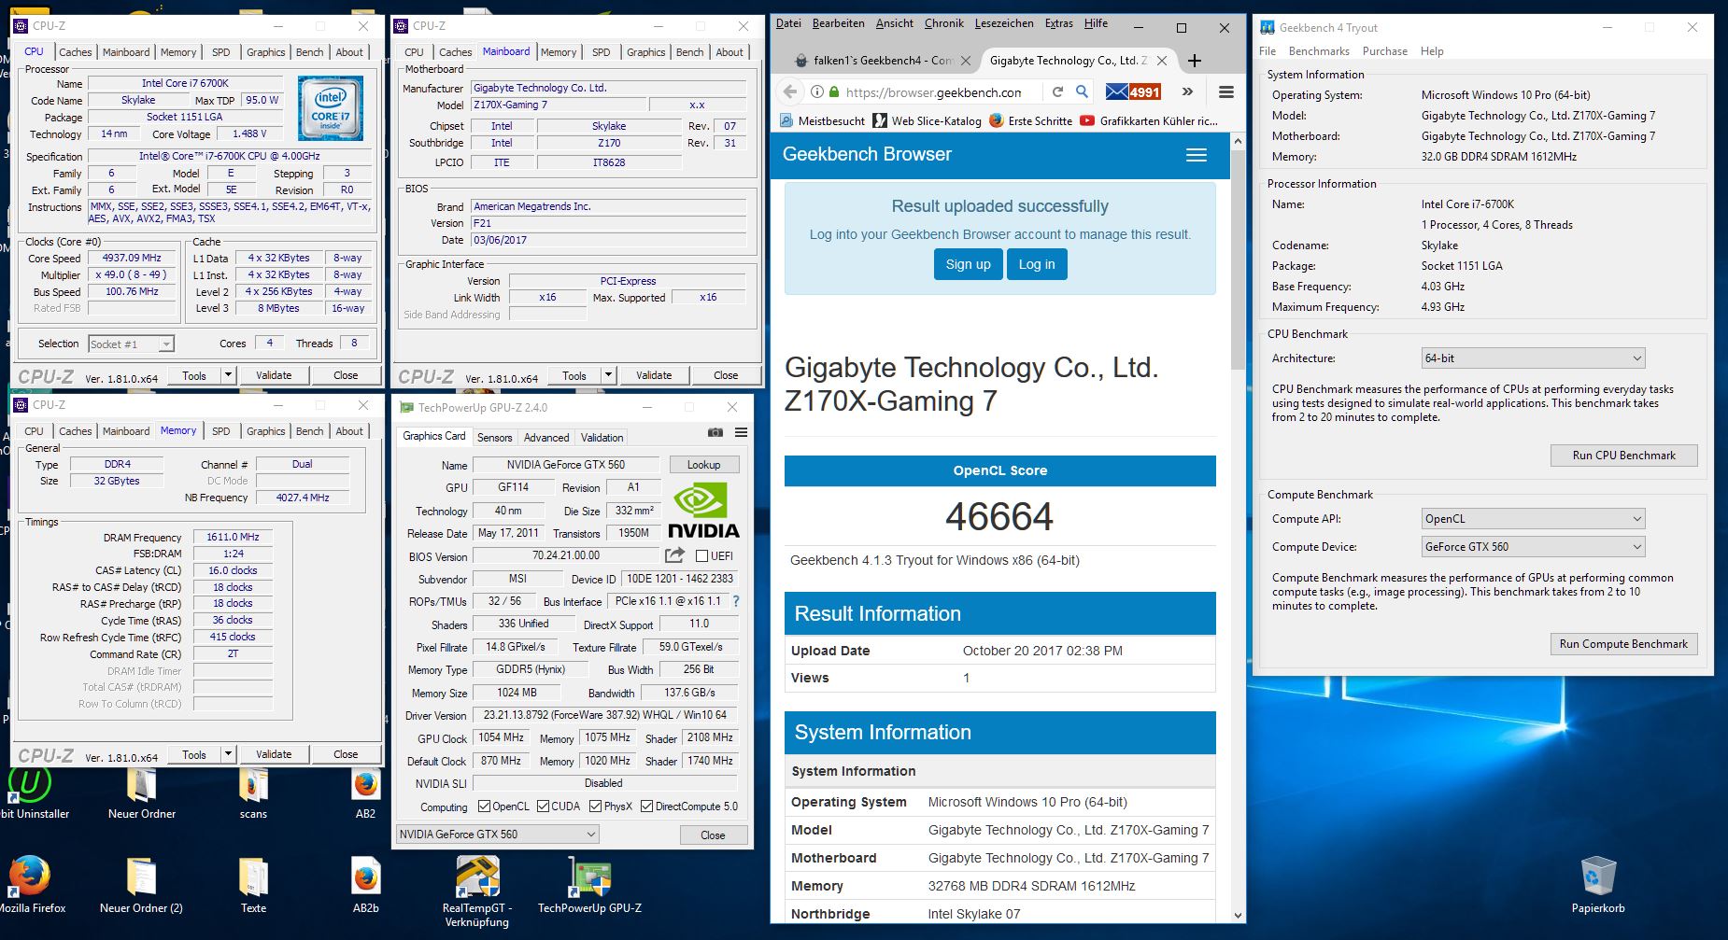Viewport: 1728px width, 940px height.
Task: Open Firefox toolbar overflow chevron
Action: tap(1187, 91)
